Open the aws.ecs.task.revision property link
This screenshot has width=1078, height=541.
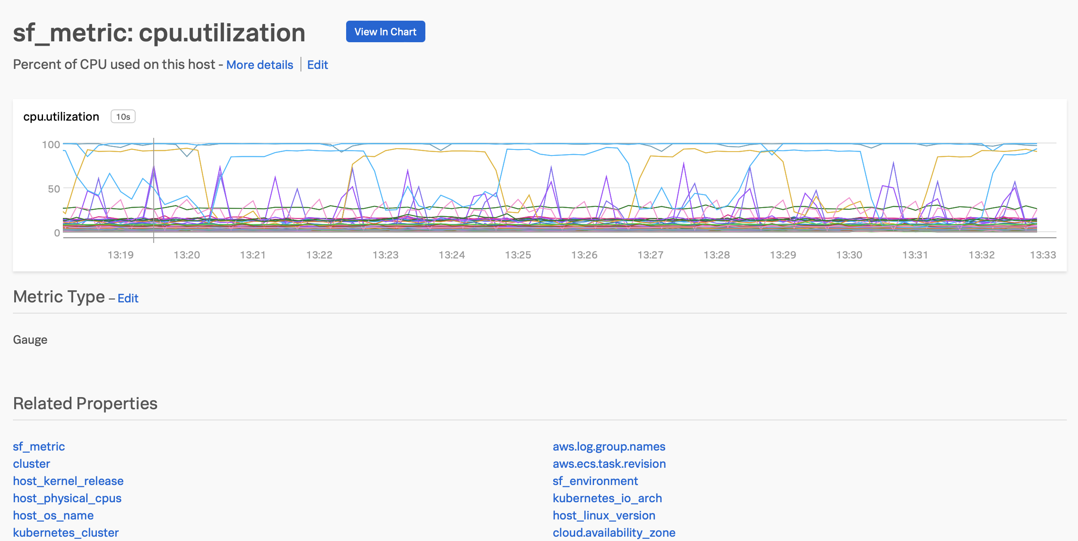pyautogui.click(x=609, y=463)
